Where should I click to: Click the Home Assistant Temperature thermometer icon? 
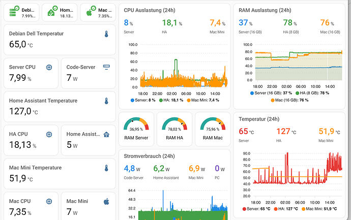[x=106, y=101]
